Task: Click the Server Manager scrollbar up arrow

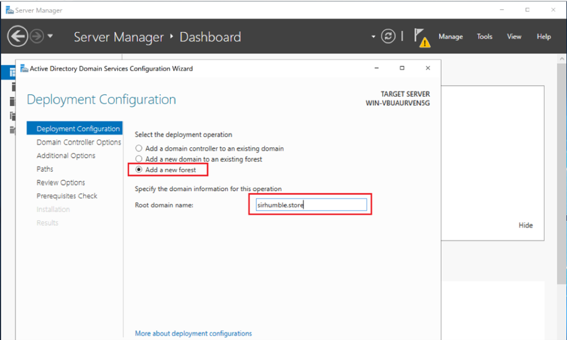Action: tap(561, 59)
